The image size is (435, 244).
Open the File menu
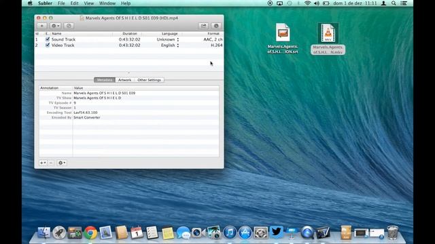pos(61,3)
